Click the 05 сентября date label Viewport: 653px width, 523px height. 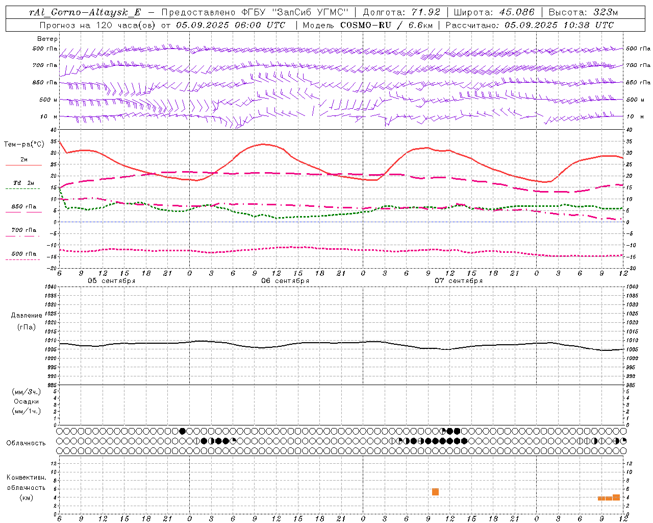112,281
